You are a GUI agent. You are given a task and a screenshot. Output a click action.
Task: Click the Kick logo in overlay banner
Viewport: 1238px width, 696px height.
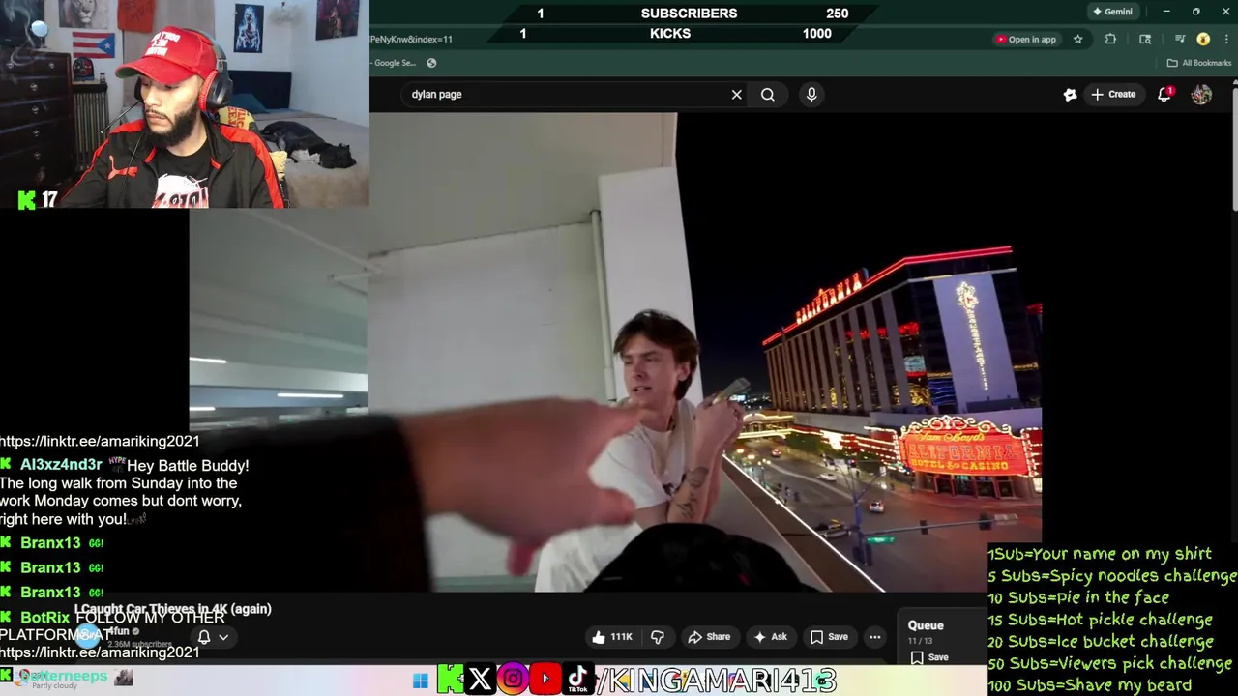[450, 680]
